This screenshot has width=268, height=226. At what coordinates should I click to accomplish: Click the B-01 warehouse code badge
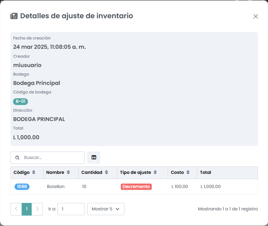[21, 101]
